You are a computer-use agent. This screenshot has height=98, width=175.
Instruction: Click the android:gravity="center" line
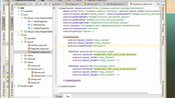[78, 31]
